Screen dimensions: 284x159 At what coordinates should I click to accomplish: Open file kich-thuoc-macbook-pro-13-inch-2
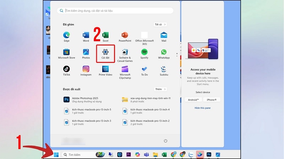click(x=147, y=122)
